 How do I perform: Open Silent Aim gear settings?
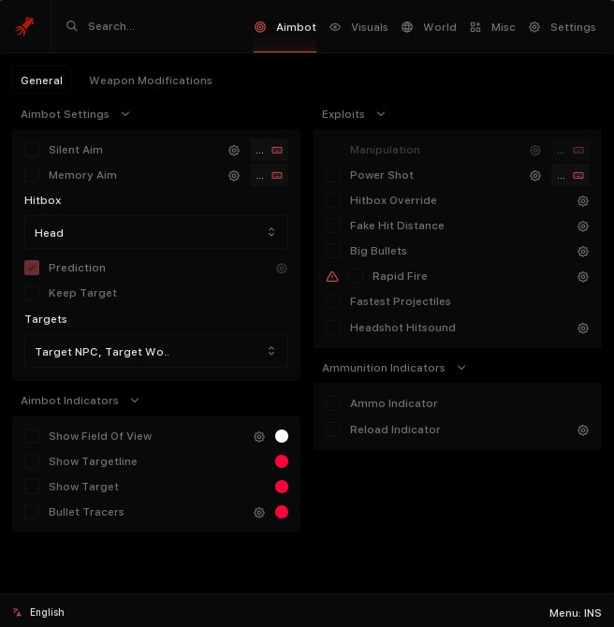[x=234, y=151]
